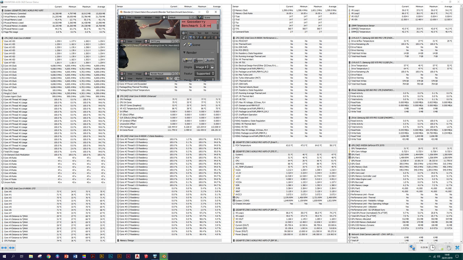Open Blender Device CPU dropdown
This screenshot has width=463, height=260.
(x=204, y=80)
